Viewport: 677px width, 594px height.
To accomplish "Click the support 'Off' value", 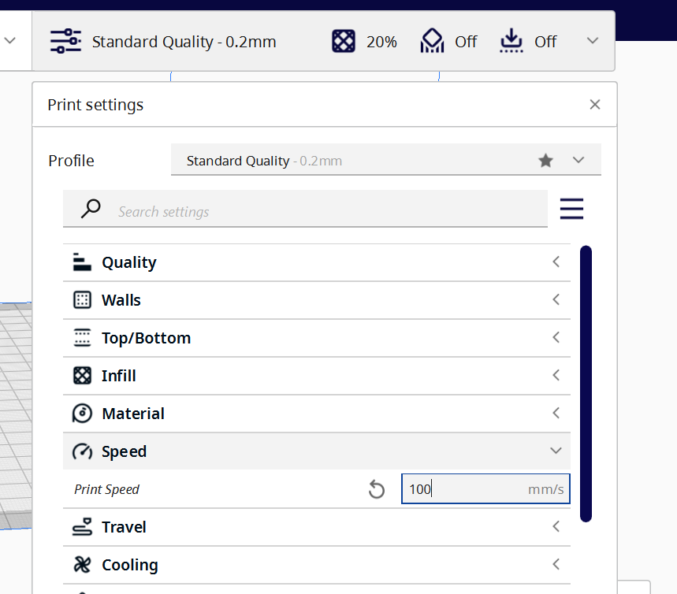I will click(x=466, y=42).
